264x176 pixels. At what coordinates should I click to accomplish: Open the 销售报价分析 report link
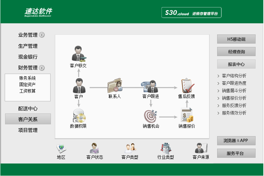tap(234, 98)
